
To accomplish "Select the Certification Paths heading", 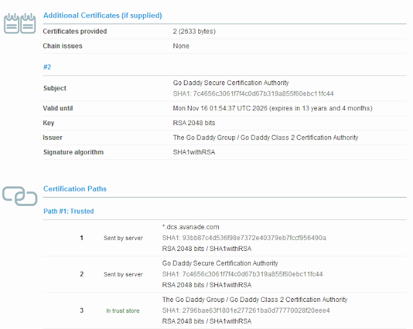I will tap(75, 189).
